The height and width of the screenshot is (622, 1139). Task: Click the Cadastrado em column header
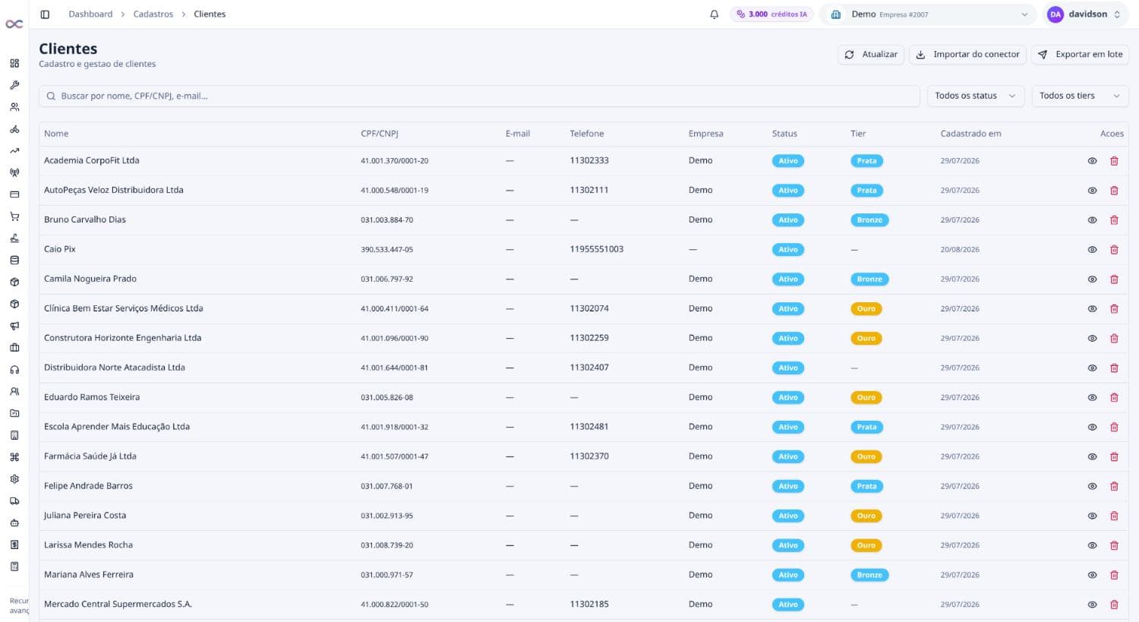[x=970, y=134]
